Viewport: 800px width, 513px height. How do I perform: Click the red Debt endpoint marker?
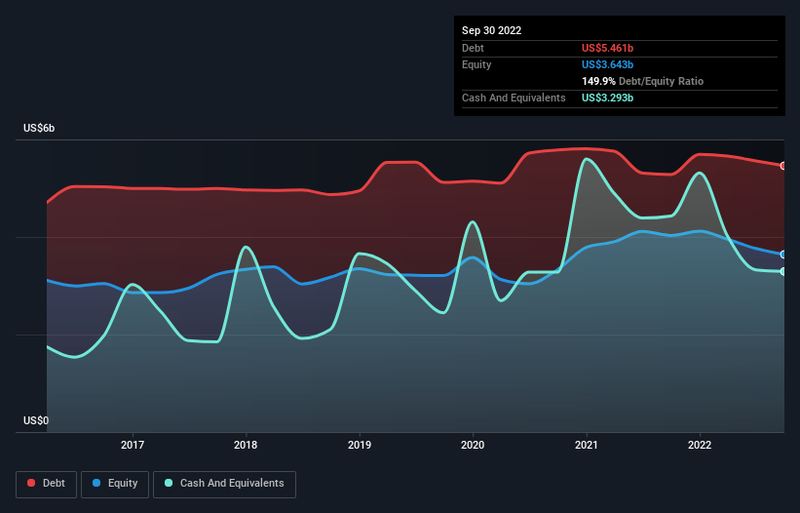(x=783, y=166)
